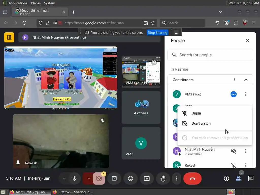Open the System menu

(x=50, y=3)
